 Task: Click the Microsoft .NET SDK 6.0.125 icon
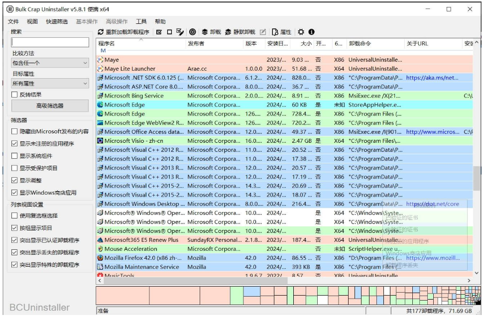[x=100, y=78]
